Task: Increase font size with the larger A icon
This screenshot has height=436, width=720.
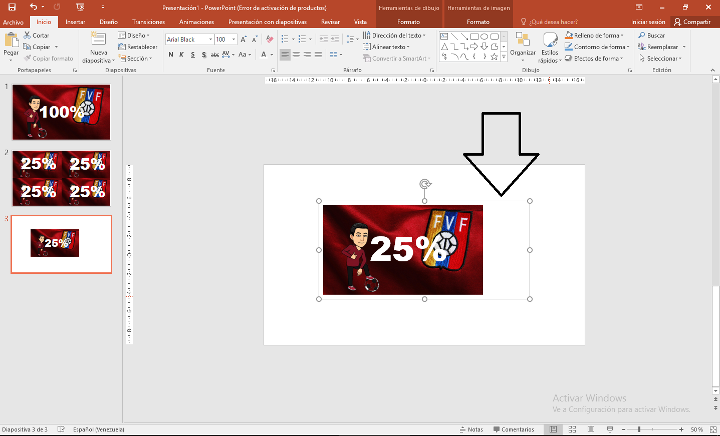Action: click(244, 39)
